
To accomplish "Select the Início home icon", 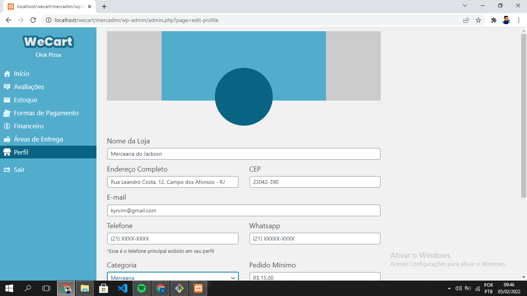I will coord(6,74).
